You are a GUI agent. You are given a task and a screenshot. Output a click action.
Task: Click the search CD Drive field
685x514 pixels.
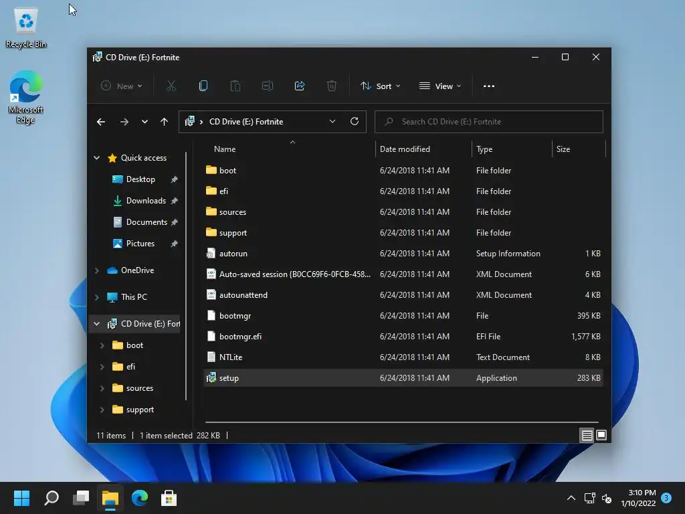click(489, 122)
